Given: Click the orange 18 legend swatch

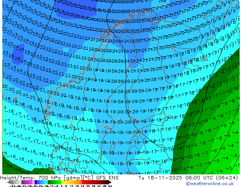Looking at the screenshot, I should coord(78,182).
